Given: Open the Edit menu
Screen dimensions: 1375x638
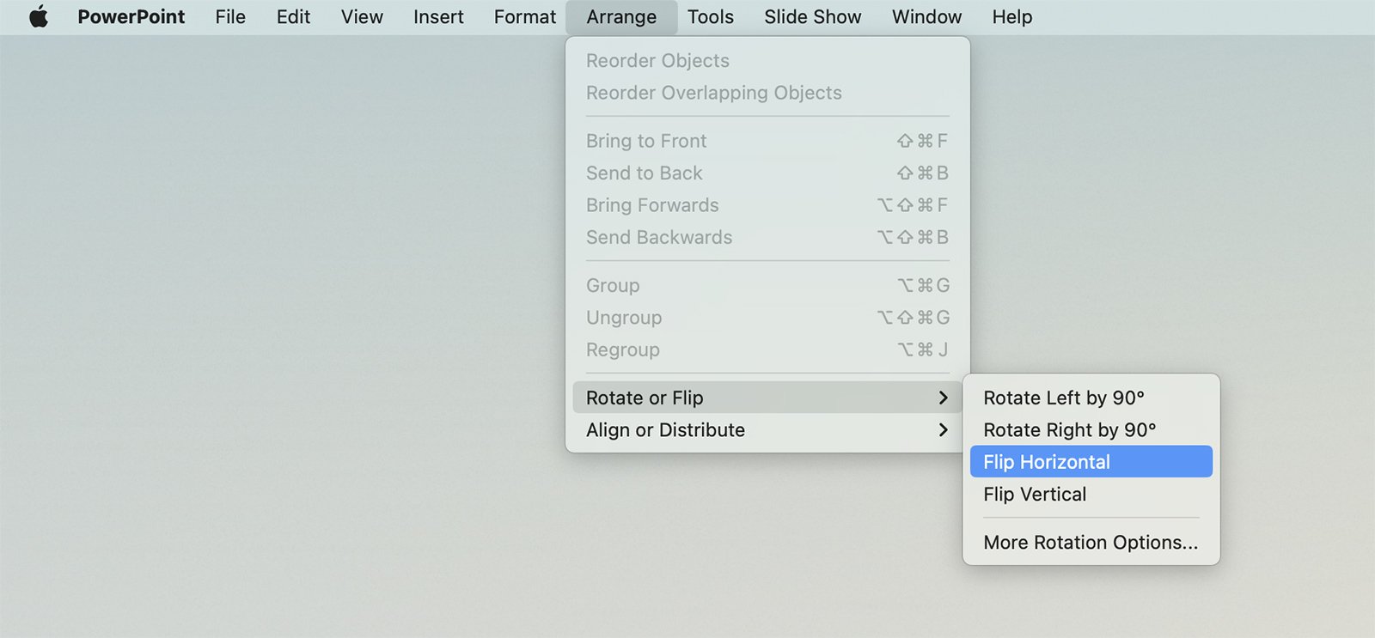Looking at the screenshot, I should (x=293, y=17).
